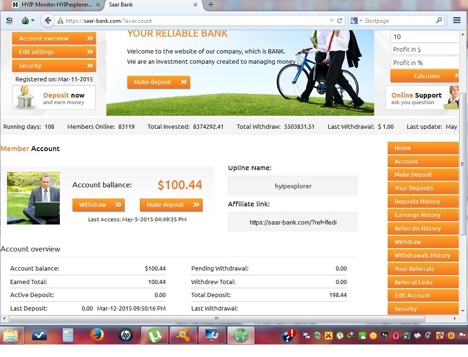Launch uTorrent from the taskbar

tap(155, 335)
